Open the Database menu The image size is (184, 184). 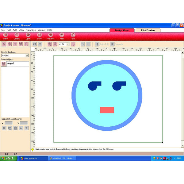coord(31,30)
